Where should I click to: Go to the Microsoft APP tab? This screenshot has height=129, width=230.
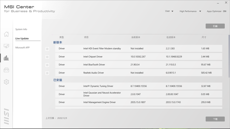pyautogui.click(x=22, y=48)
